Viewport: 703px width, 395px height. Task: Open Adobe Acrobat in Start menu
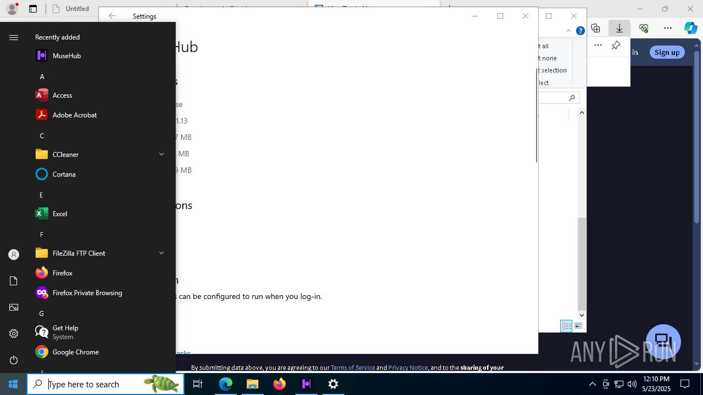101,115
